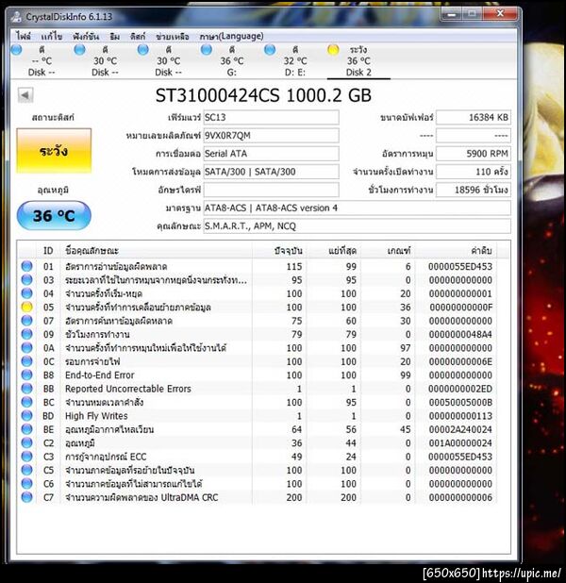The width and height of the screenshot is (566, 583).
Task: Open the ช่วยเหลือ (Help) menu
Action: [173, 36]
